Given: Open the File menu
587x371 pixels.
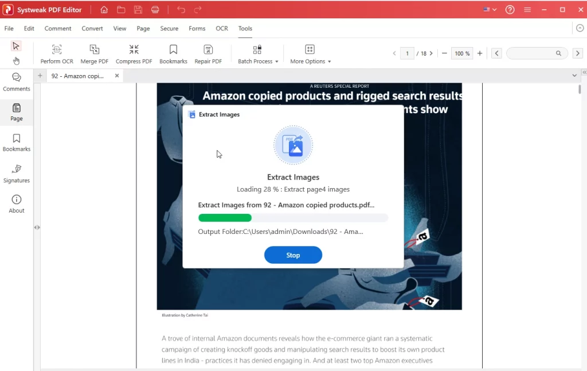Looking at the screenshot, I should 9,29.
